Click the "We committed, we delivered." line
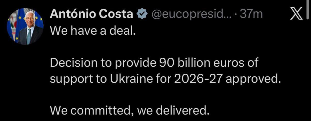This screenshot has height=121, width=311. click(x=129, y=111)
